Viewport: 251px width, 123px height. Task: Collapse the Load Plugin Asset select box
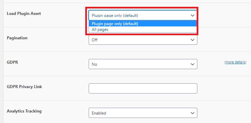(143, 15)
